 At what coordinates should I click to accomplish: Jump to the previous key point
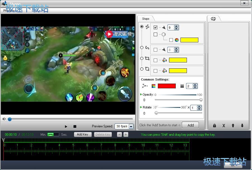[119, 134]
